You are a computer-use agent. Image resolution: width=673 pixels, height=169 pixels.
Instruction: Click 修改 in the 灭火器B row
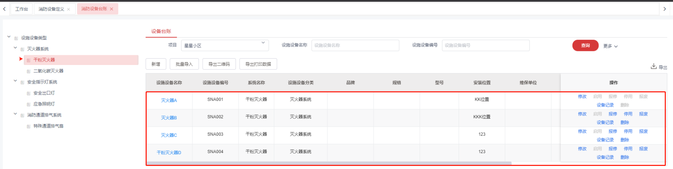(582, 114)
